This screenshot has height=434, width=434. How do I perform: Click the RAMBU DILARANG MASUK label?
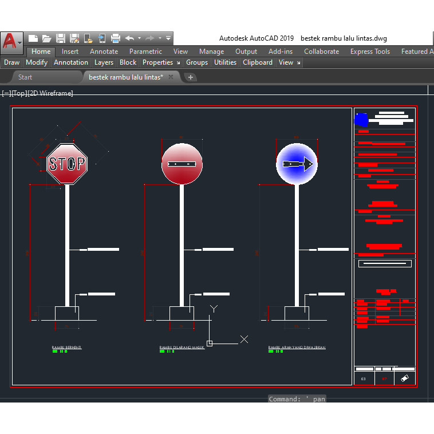(182, 348)
